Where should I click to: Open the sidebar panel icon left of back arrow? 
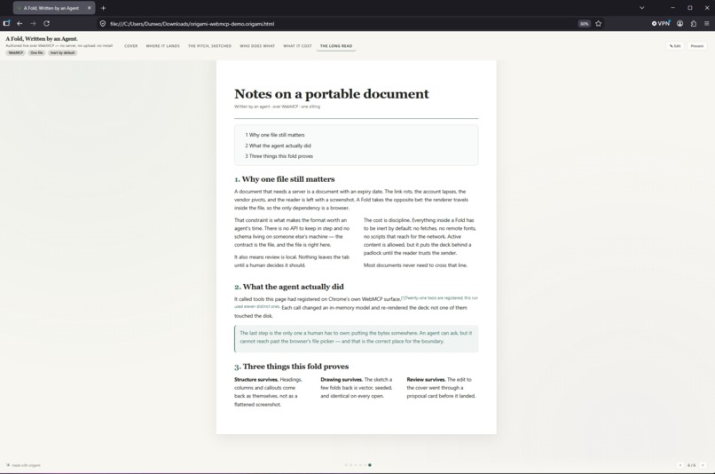[6, 23]
